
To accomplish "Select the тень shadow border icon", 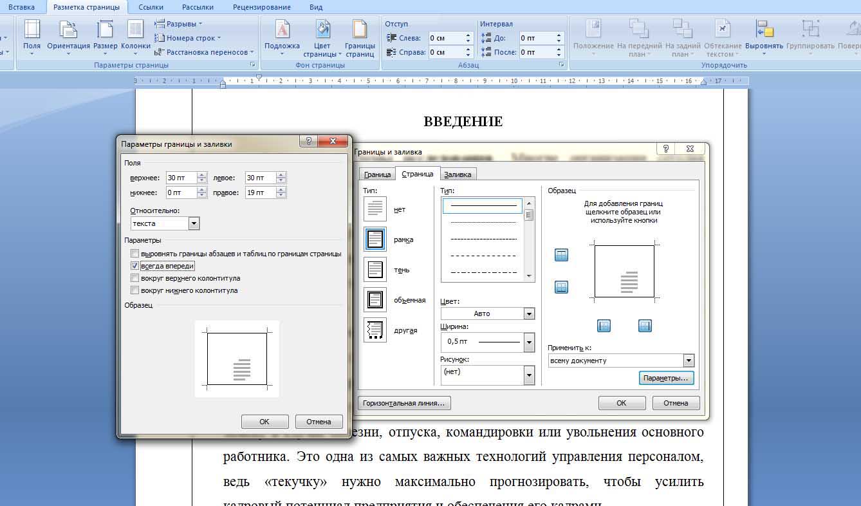I will (x=375, y=270).
